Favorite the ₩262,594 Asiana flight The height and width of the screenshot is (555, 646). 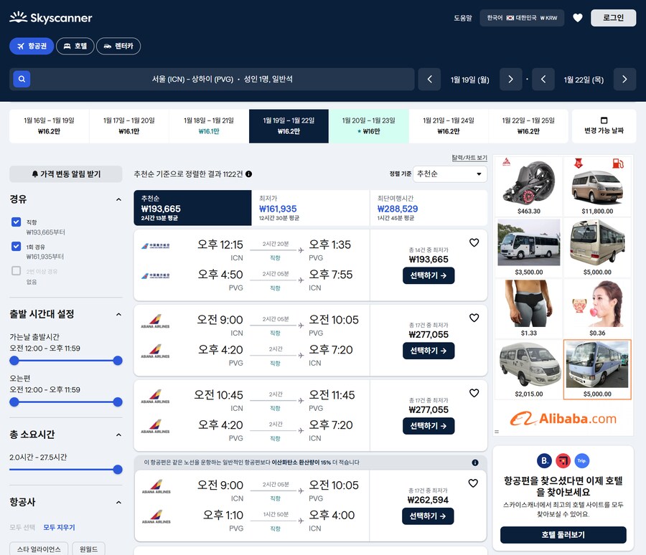[474, 484]
